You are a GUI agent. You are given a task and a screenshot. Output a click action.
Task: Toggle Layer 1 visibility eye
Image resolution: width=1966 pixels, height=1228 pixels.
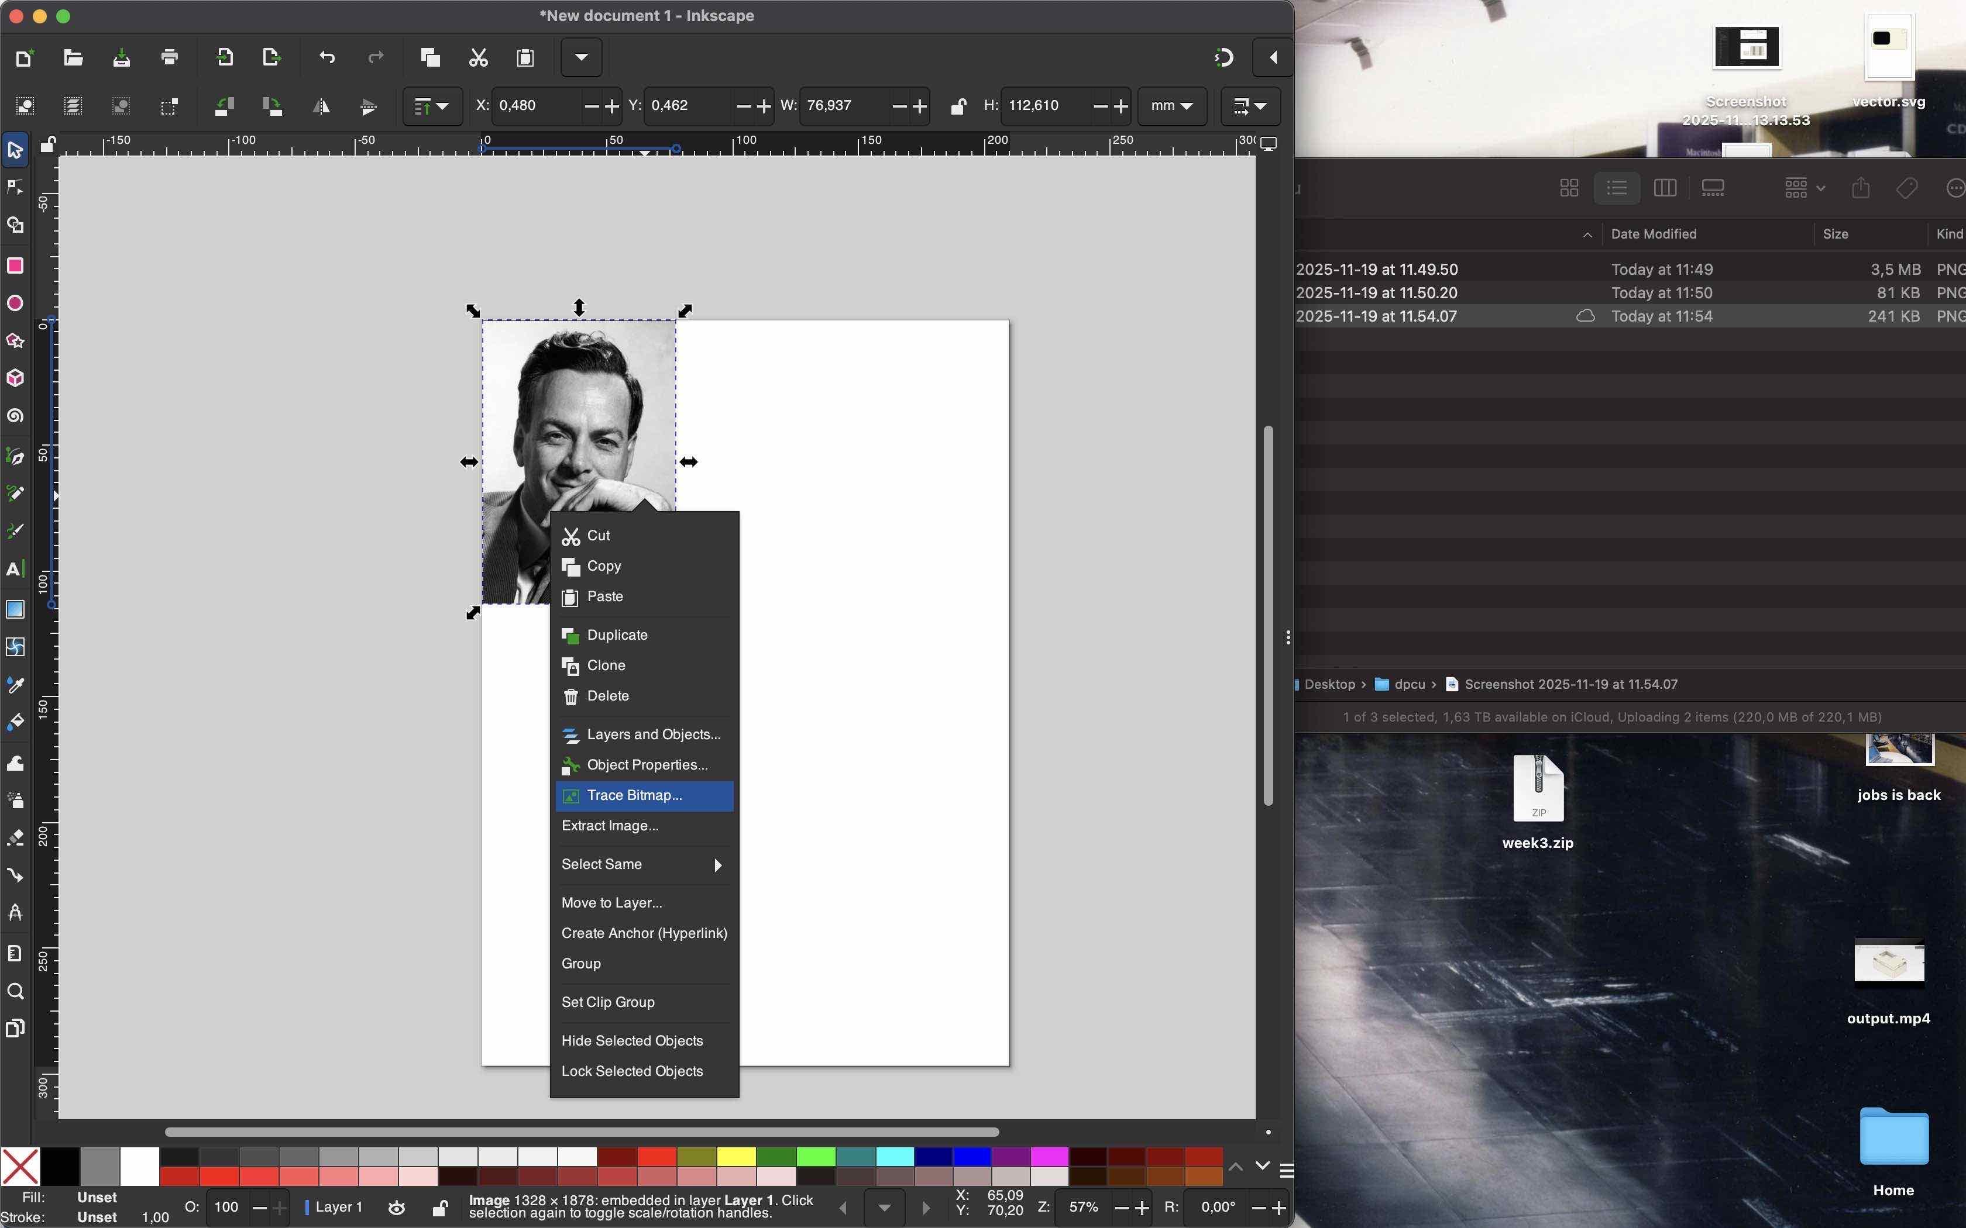click(x=397, y=1208)
